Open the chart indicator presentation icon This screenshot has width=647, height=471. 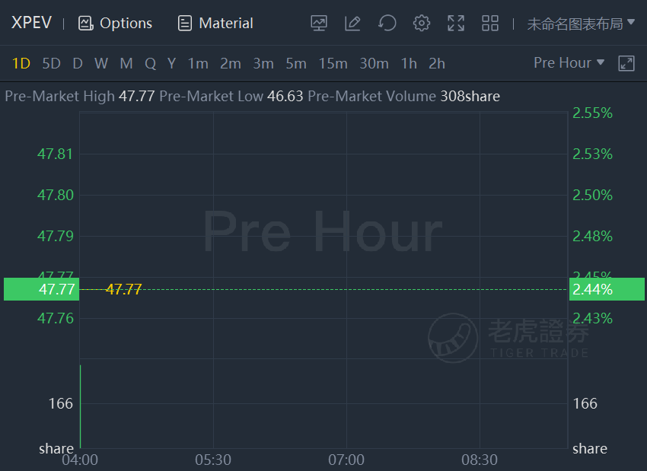pyautogui.click(x=318, y=23)
